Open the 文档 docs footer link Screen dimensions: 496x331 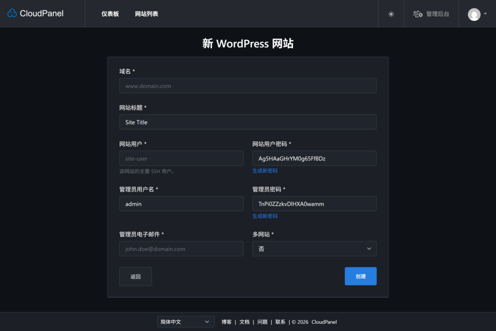pyautogui.click(x=244, y=322)
